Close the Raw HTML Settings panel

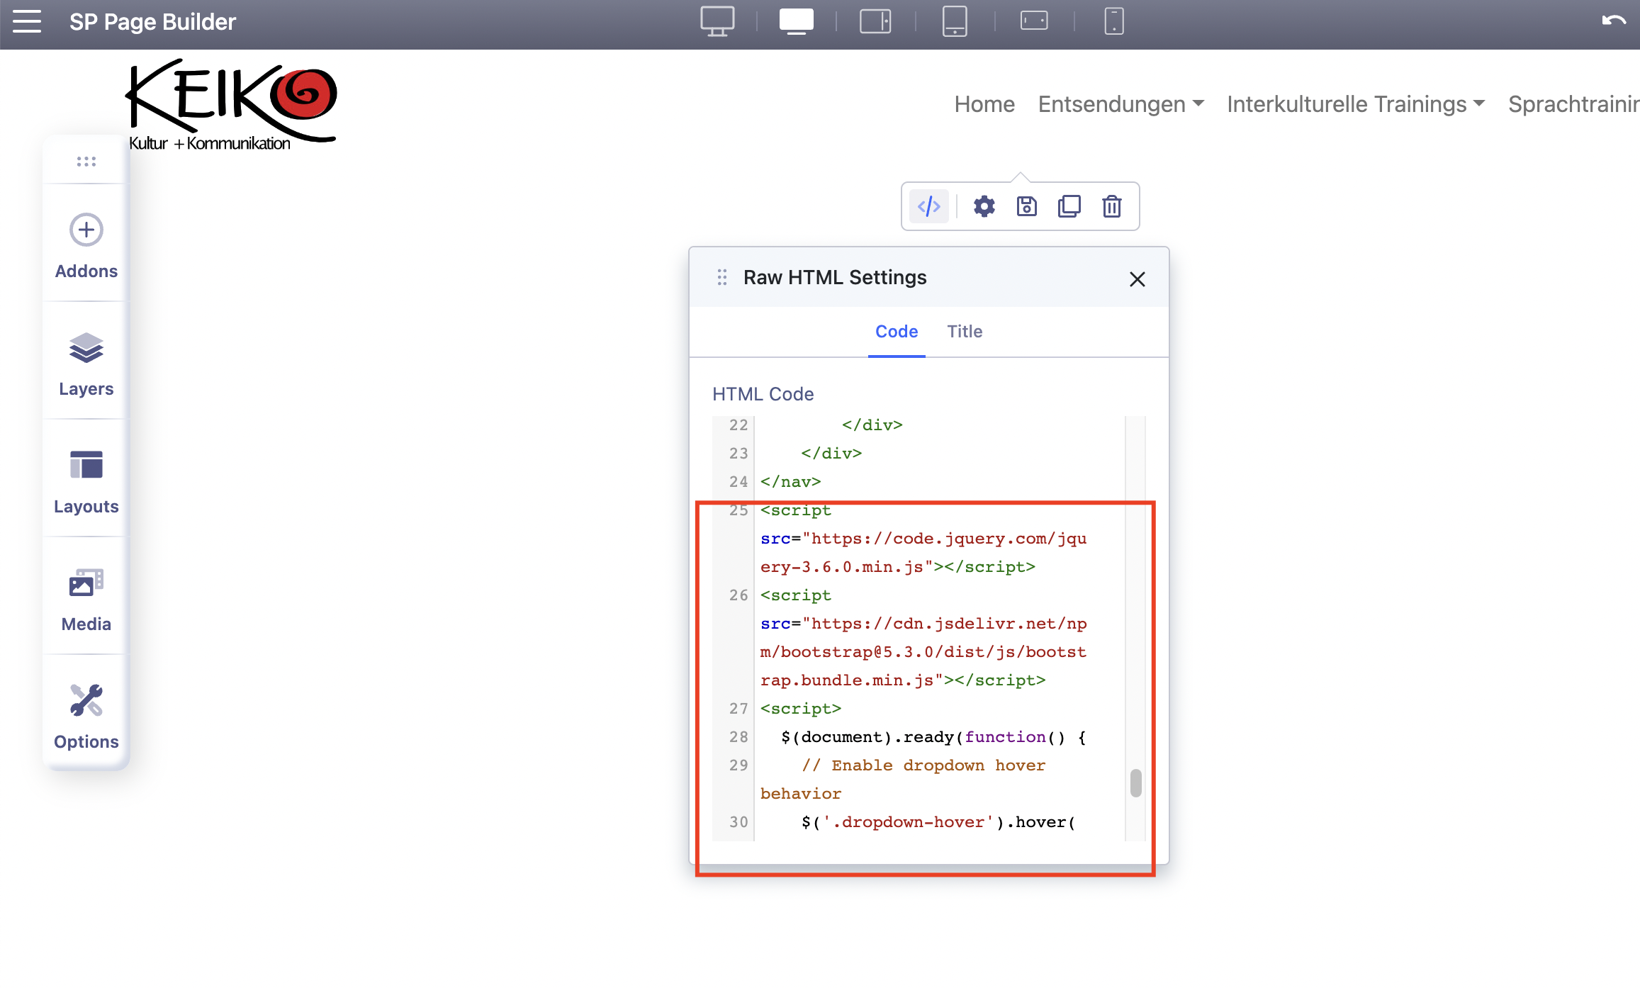(x=1138, y=279)
